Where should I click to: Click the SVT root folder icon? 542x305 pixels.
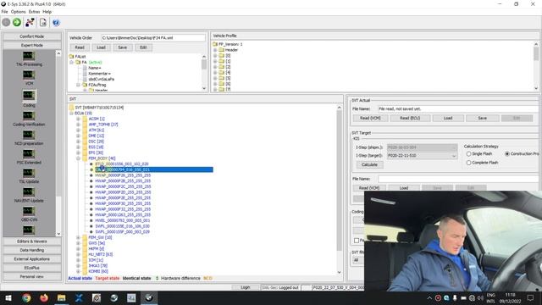[71, 108]
